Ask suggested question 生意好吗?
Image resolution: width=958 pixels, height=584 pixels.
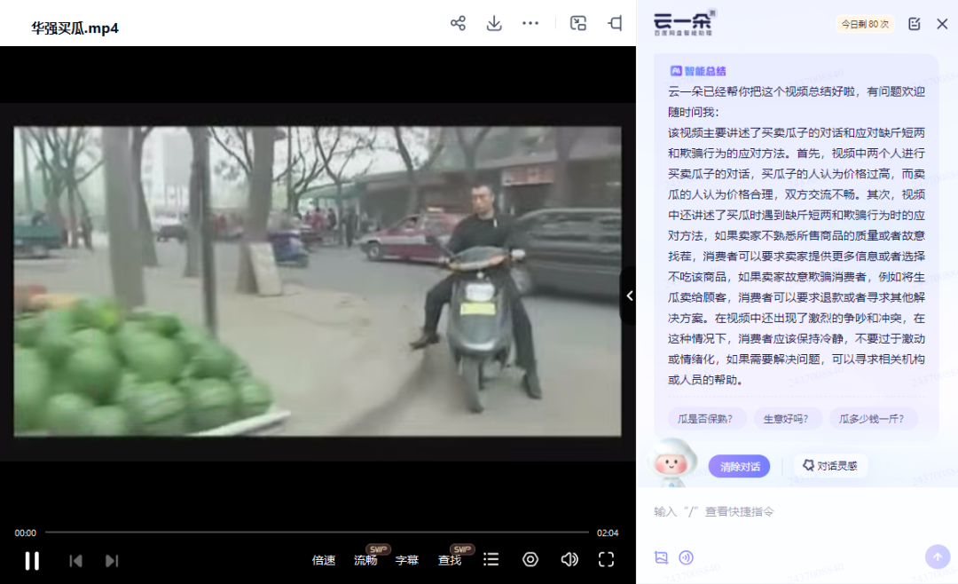pos(786,419)
